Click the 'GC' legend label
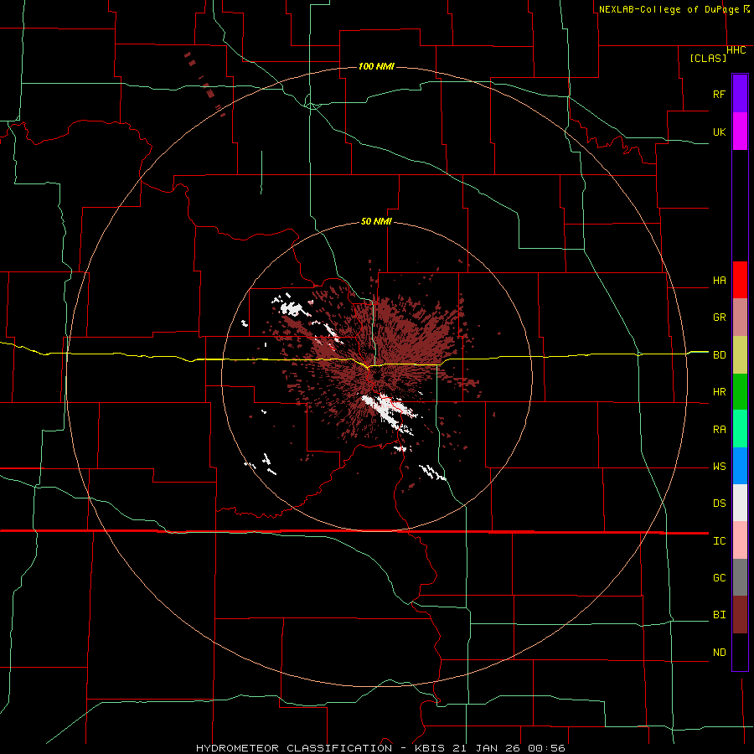The width and height of the screenshot is (754, 754). (x=719, y=578)
